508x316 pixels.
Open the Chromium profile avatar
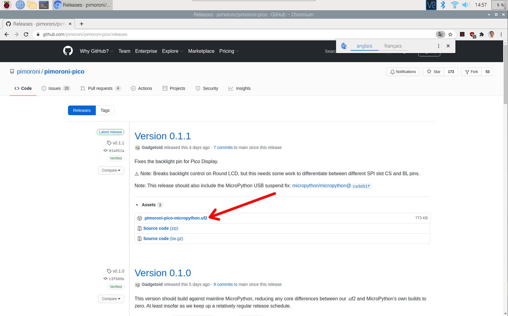tap(491, 34)
